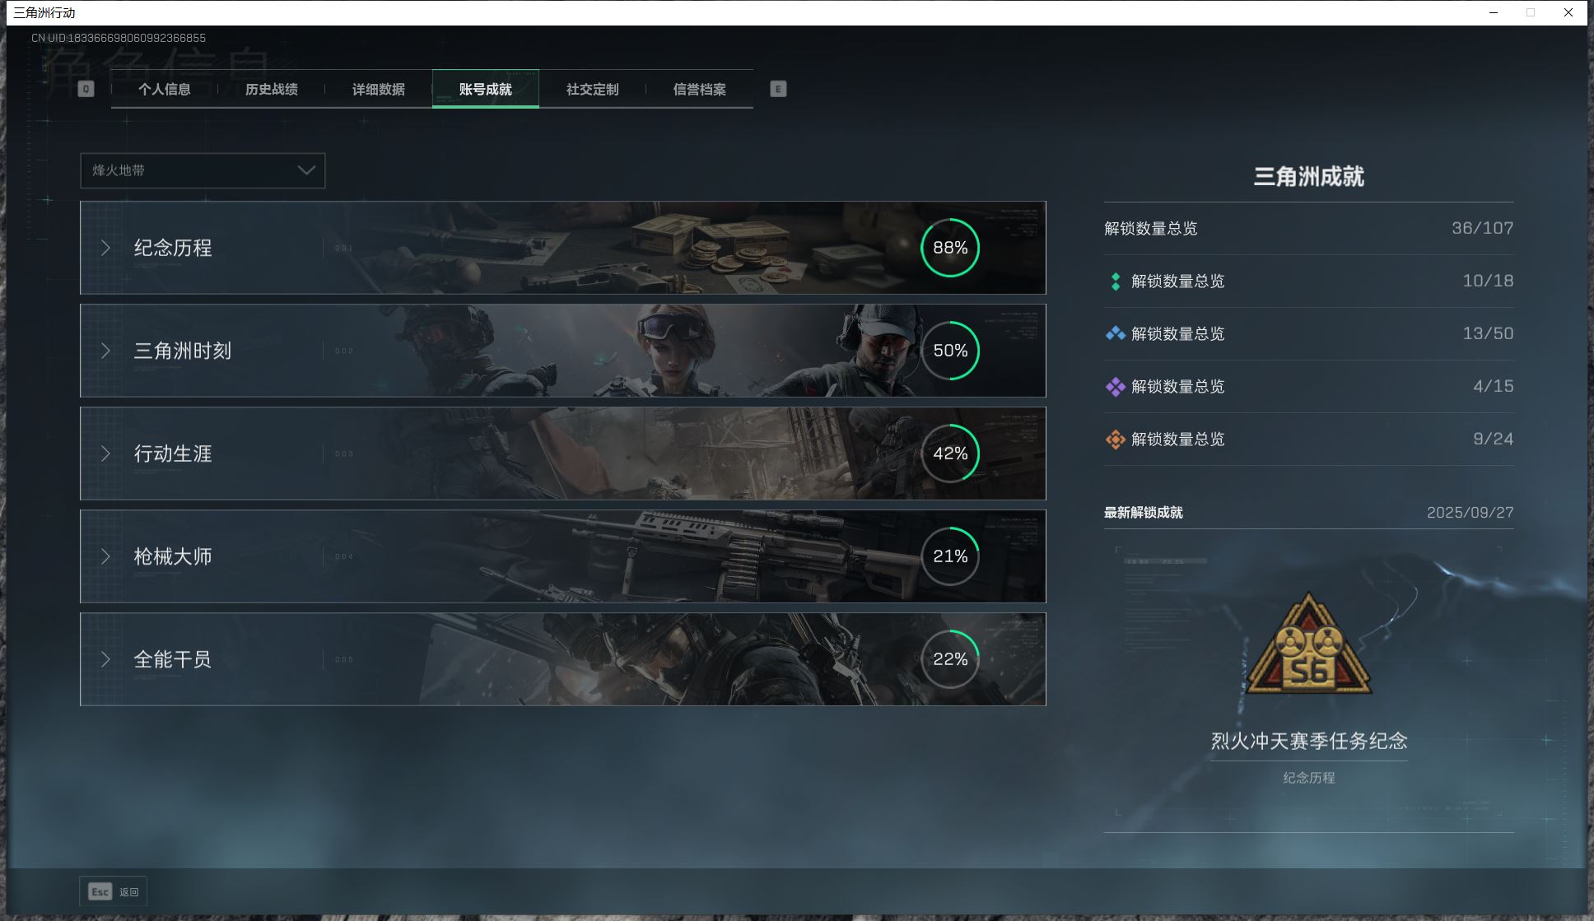The width and height of the screenshot is (1594, 921).
Task: Select the 全能干员 achievement category
Action: [171, 659]
